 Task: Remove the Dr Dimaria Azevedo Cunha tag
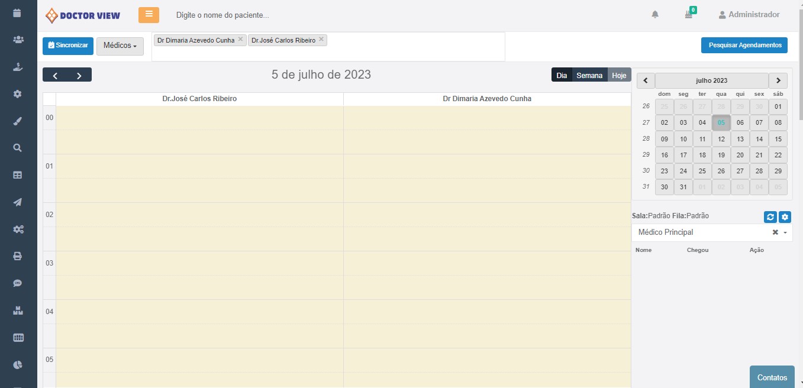(240, 40)
